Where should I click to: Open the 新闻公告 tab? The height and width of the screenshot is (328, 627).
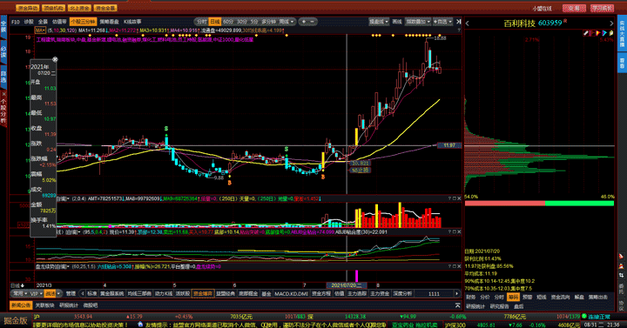click(21, 305)
